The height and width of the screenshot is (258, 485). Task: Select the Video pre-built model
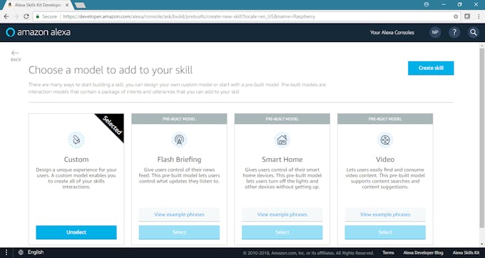[385, 232]
